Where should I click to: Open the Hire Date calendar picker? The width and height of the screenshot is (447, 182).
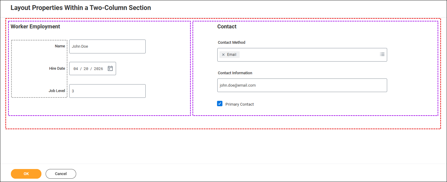[x=110, y=69]
